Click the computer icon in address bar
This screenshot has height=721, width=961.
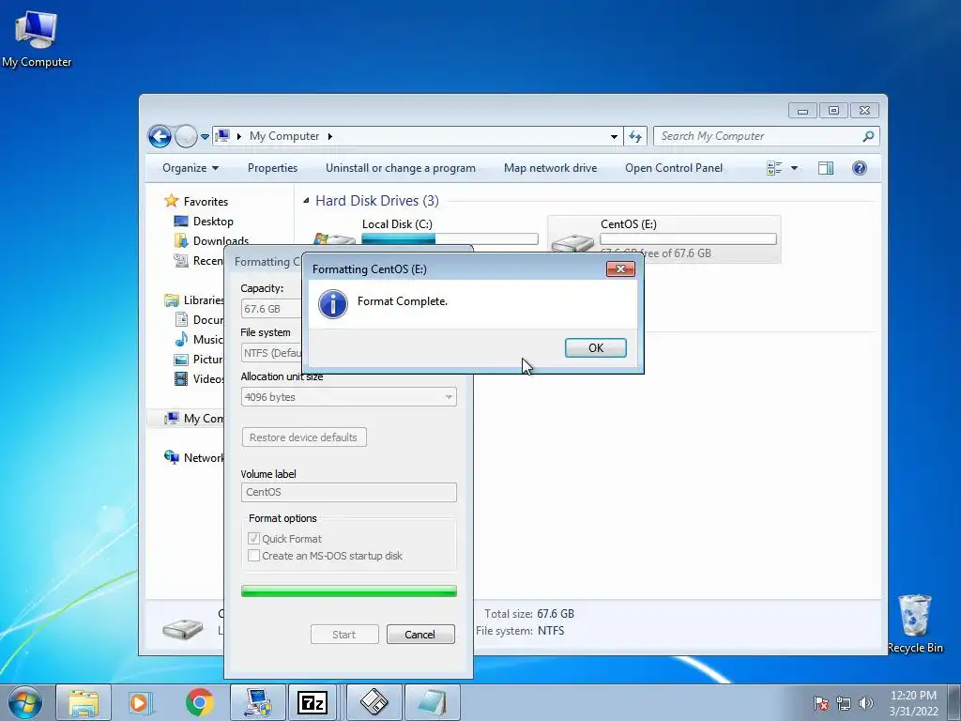tap(223, 135)
